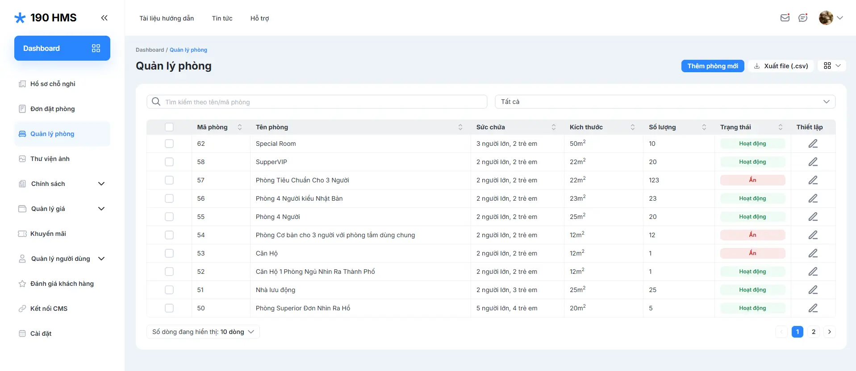Open the chat messages icon
The height and width of the screenshot is (371, 856).
pyautogui.click(x=803, y=18)
